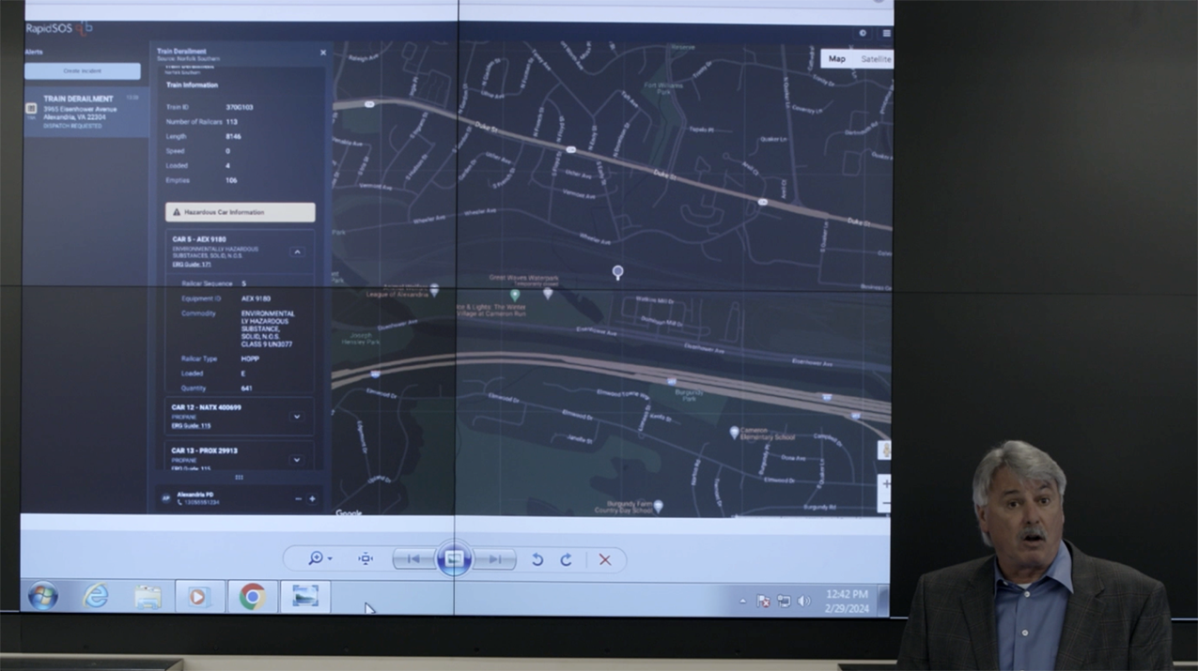Viewport: 1198px width, 671px height.
Task: Open Google Chrome from taskbar
Action: [252, 597]
